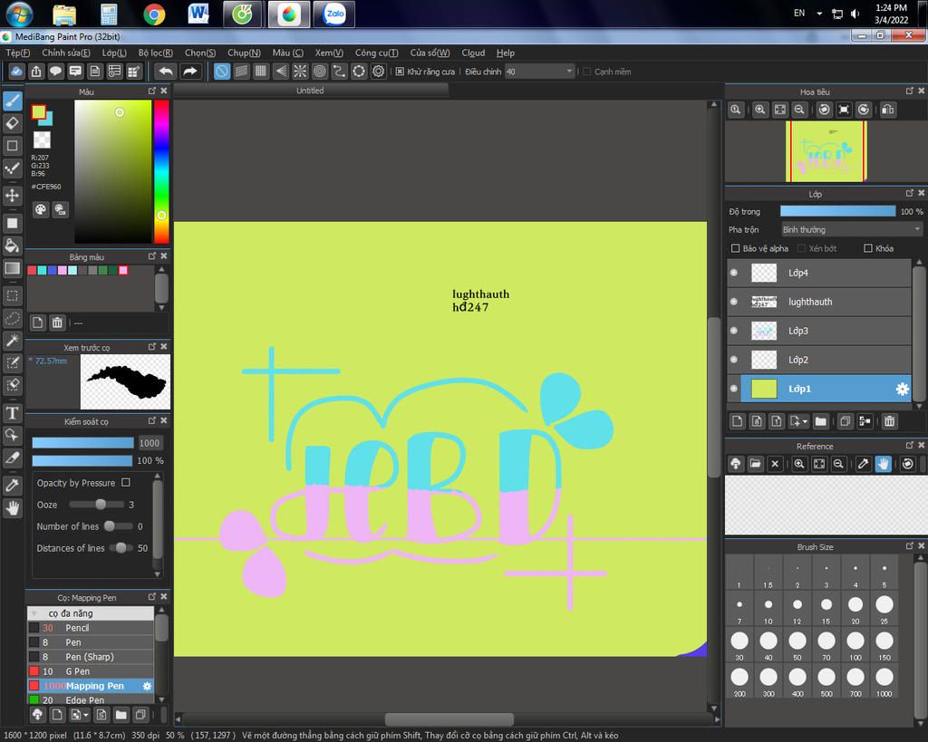Select the G Pen brush
The width and height of the screenshot is (928, 742).
[91, 671]
